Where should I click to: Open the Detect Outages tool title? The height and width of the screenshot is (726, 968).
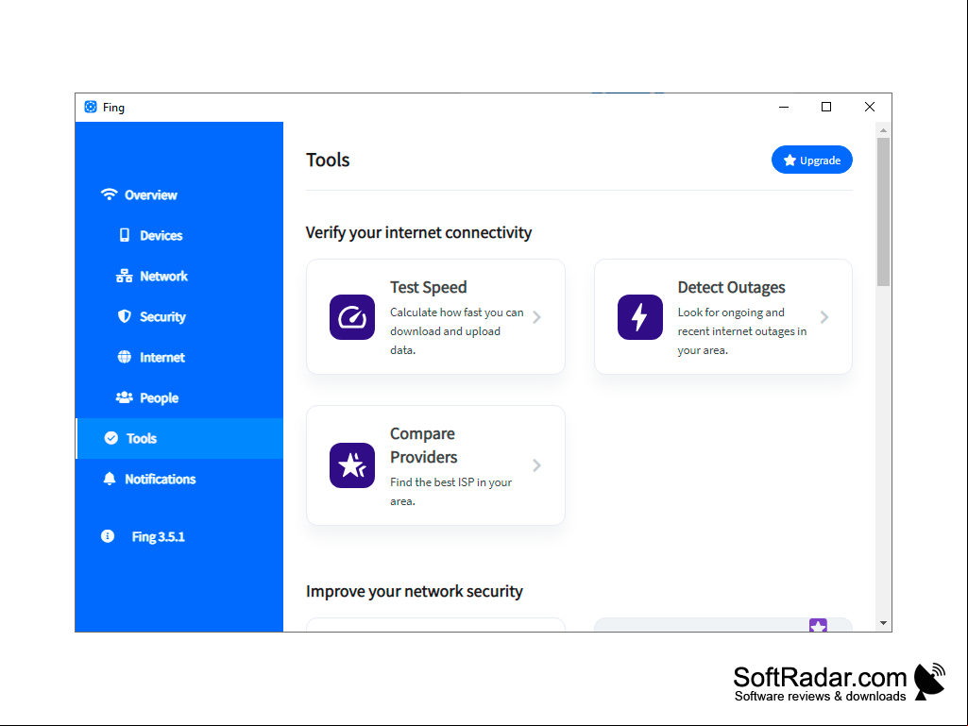click(x=731, y=287)
